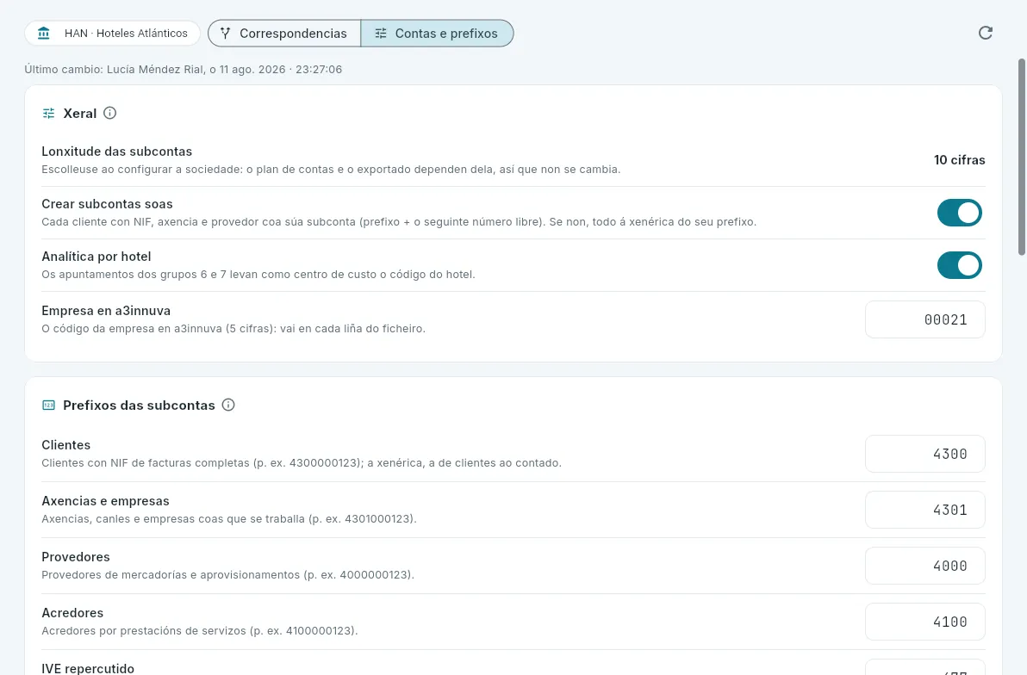This screenshot has height=675, width=1027.
Task: Click the '10 cifras' subconta length value
Action: coord(960,160)
